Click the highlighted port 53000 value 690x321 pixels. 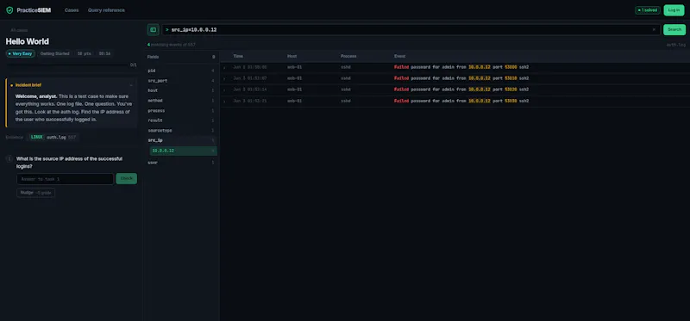click(x=511, y=67)
